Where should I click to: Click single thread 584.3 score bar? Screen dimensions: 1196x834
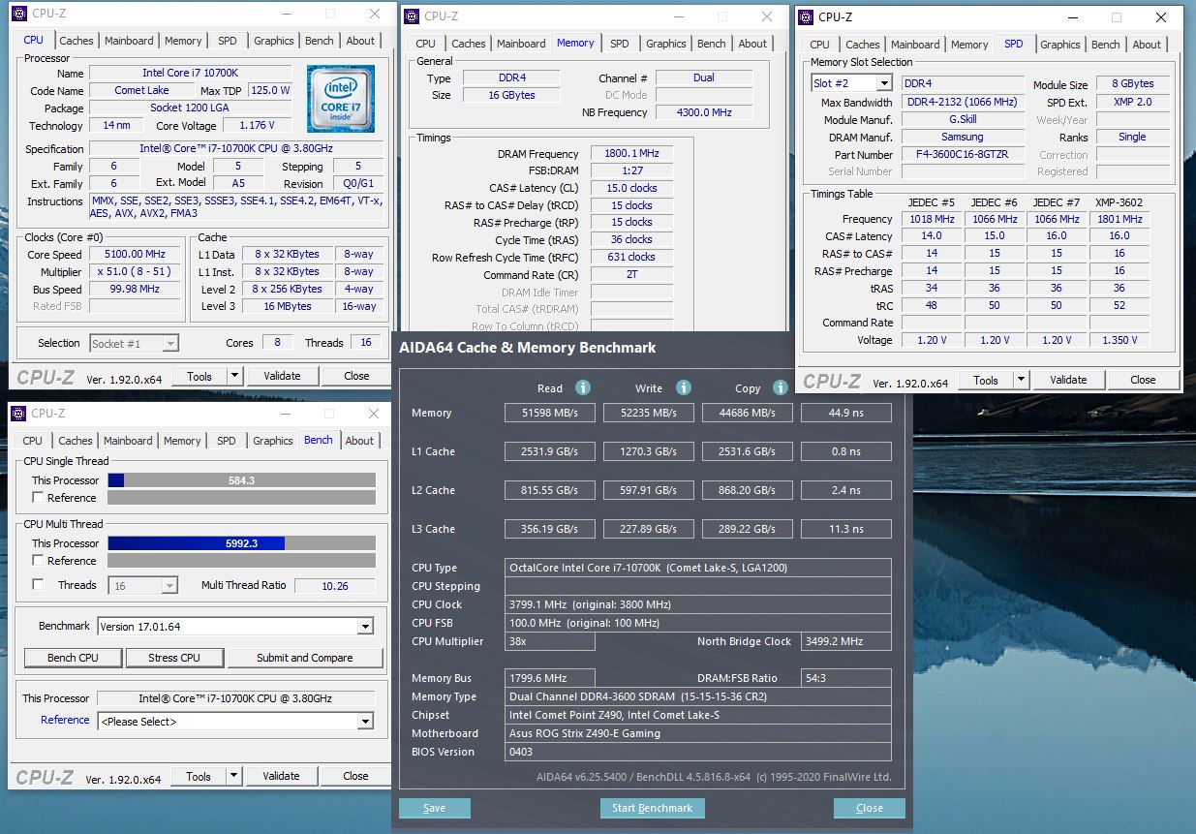click(x=241, y=480)
